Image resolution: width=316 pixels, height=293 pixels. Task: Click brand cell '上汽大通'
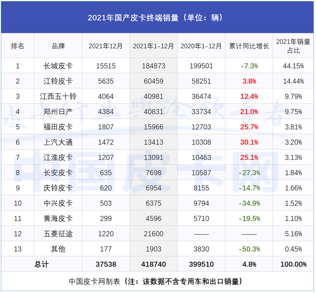coord(58,142)
